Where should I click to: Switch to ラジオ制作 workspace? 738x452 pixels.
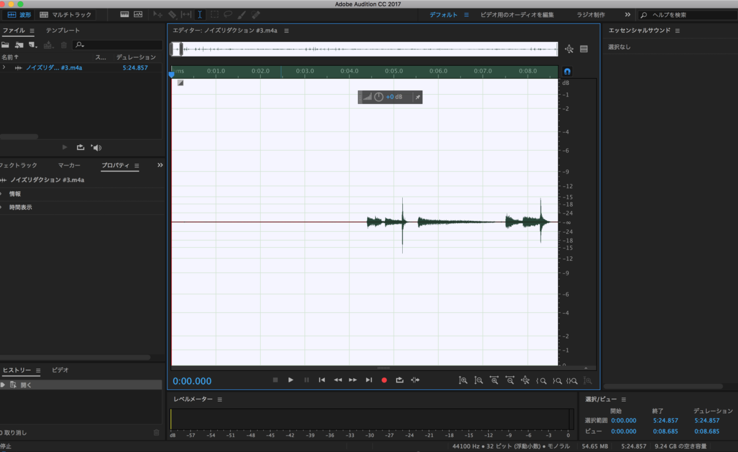[x=590, y=14]
